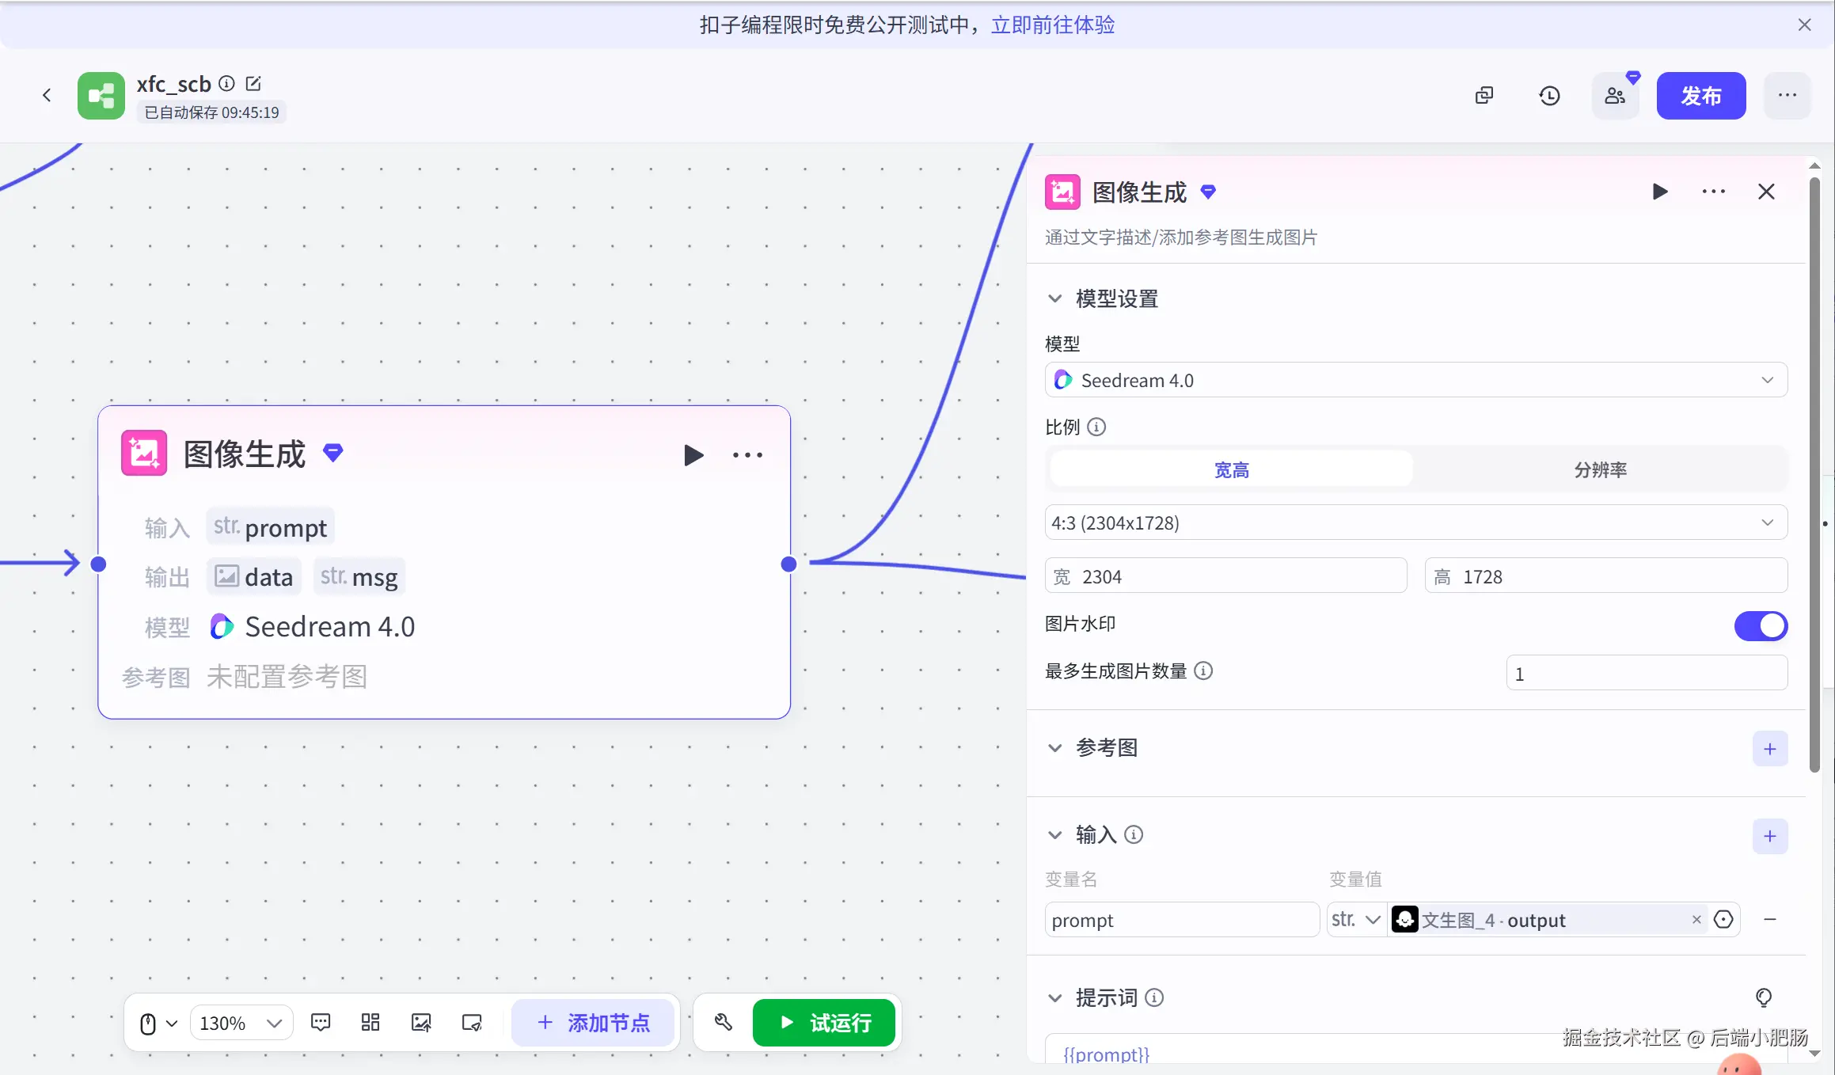
Task: Open the debug wrench tool icon
Action: [723, 1023]
